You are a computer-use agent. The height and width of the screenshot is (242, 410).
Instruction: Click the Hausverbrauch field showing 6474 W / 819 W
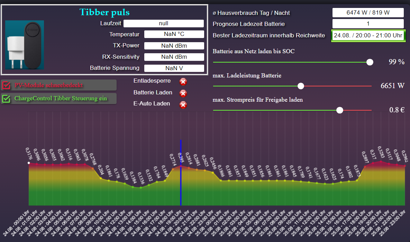(368, 12)
